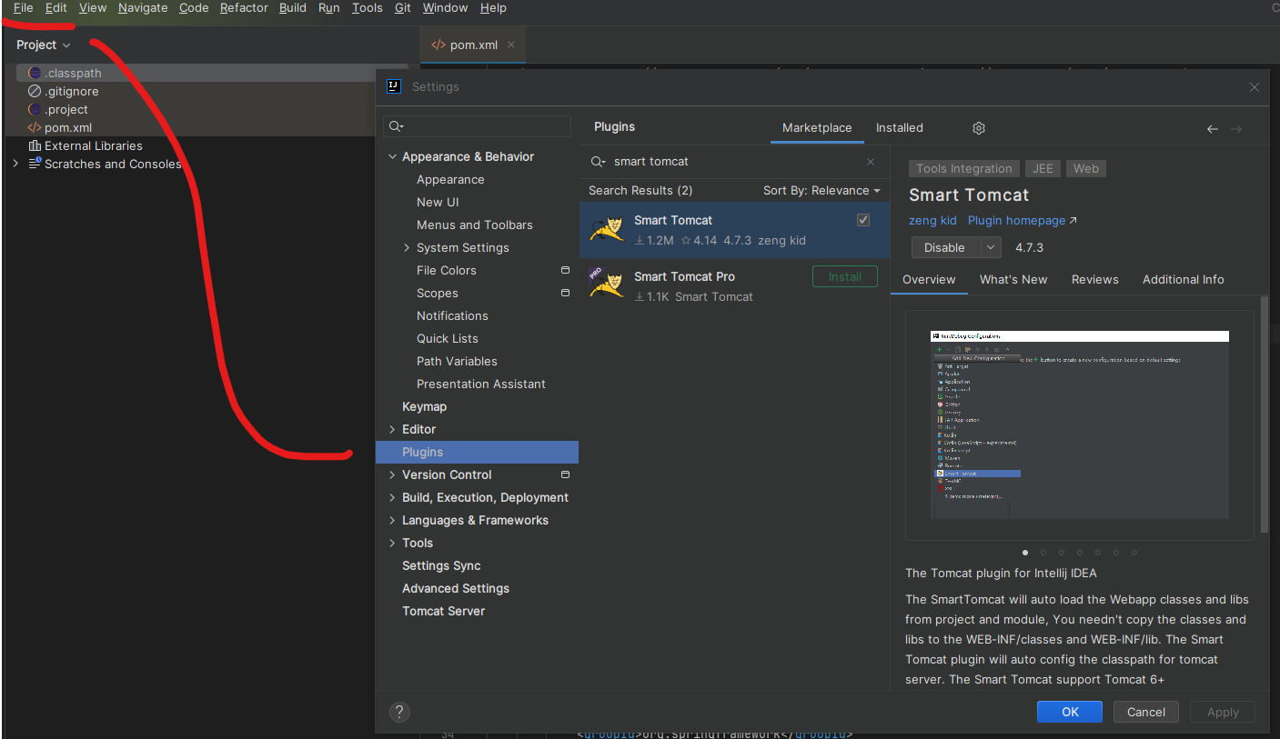The image size is (1280, 739).
Task: Click JEE tag
Action: tap(1043, 168)
